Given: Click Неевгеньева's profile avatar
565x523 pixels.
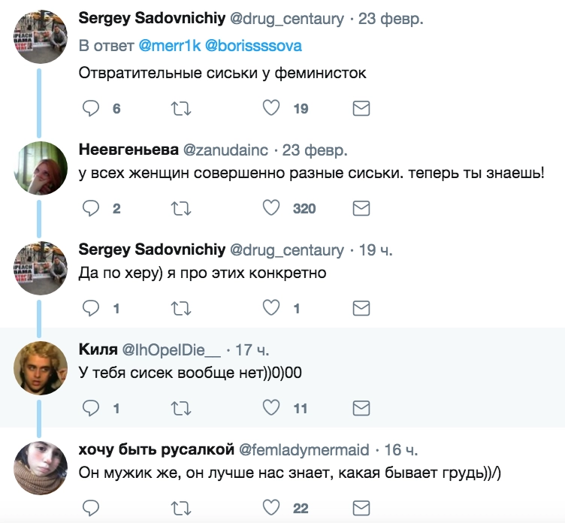Looking at the screenshot, I should point(41,166).
